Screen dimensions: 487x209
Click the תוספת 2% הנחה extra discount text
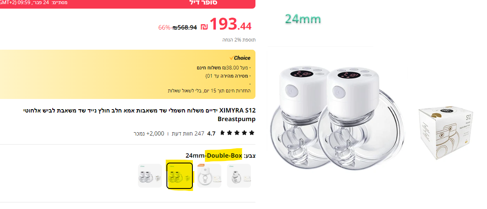point(239,40)
